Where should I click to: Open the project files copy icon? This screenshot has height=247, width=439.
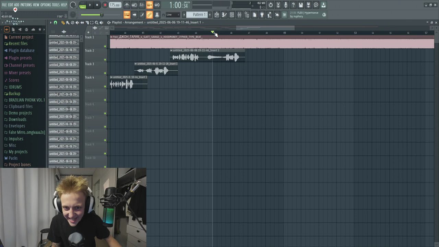[x=254, y=15]
